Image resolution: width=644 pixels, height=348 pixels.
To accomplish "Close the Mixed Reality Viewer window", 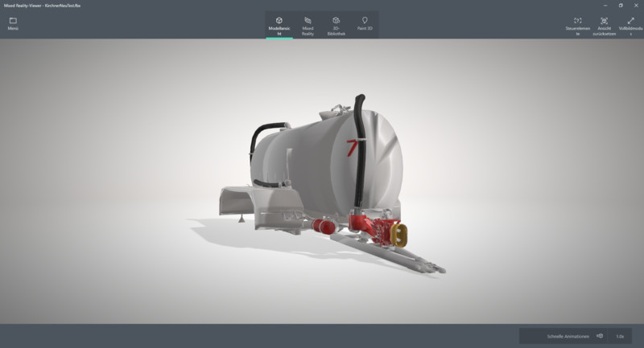I will point(637,5).
